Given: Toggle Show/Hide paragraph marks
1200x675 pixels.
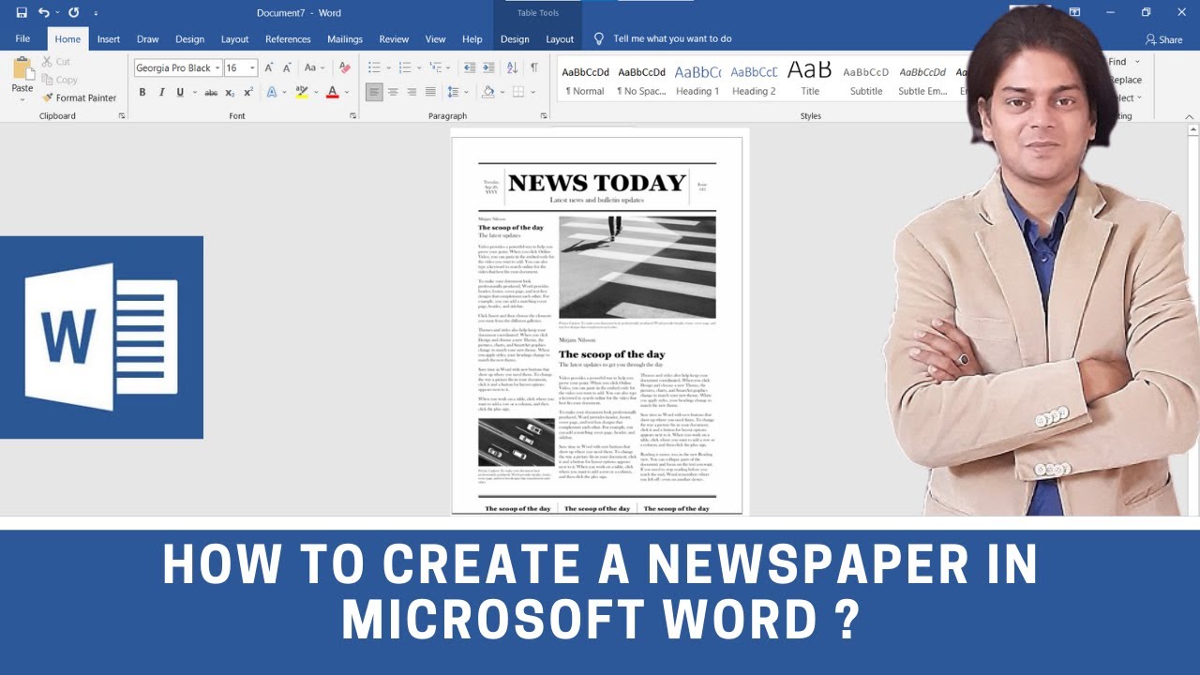Looking at the screenshot, I should pos(534,67).
